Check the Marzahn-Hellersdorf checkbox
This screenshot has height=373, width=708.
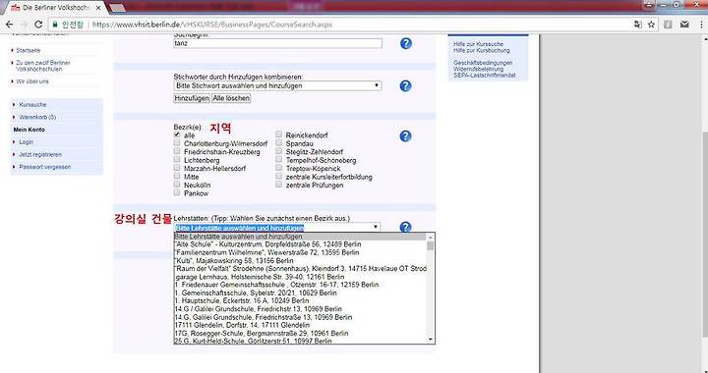click(177, 168)
